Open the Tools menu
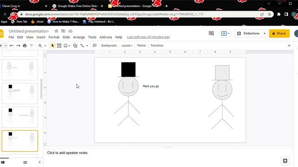This screenshot has width=298, height=167. [92, 37]
